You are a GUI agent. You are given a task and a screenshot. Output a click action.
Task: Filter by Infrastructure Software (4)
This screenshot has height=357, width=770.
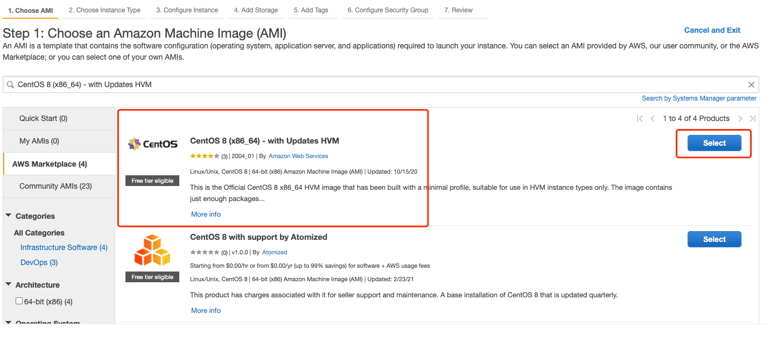[x=64, y=247]
